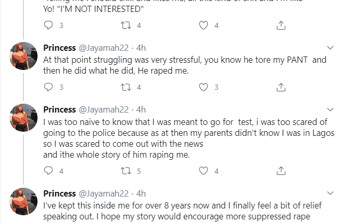This screenshot has width=342, height=223.
Task: Open the chevron menu on the "At that point" tweet
Action: click(x=330, y=48)
